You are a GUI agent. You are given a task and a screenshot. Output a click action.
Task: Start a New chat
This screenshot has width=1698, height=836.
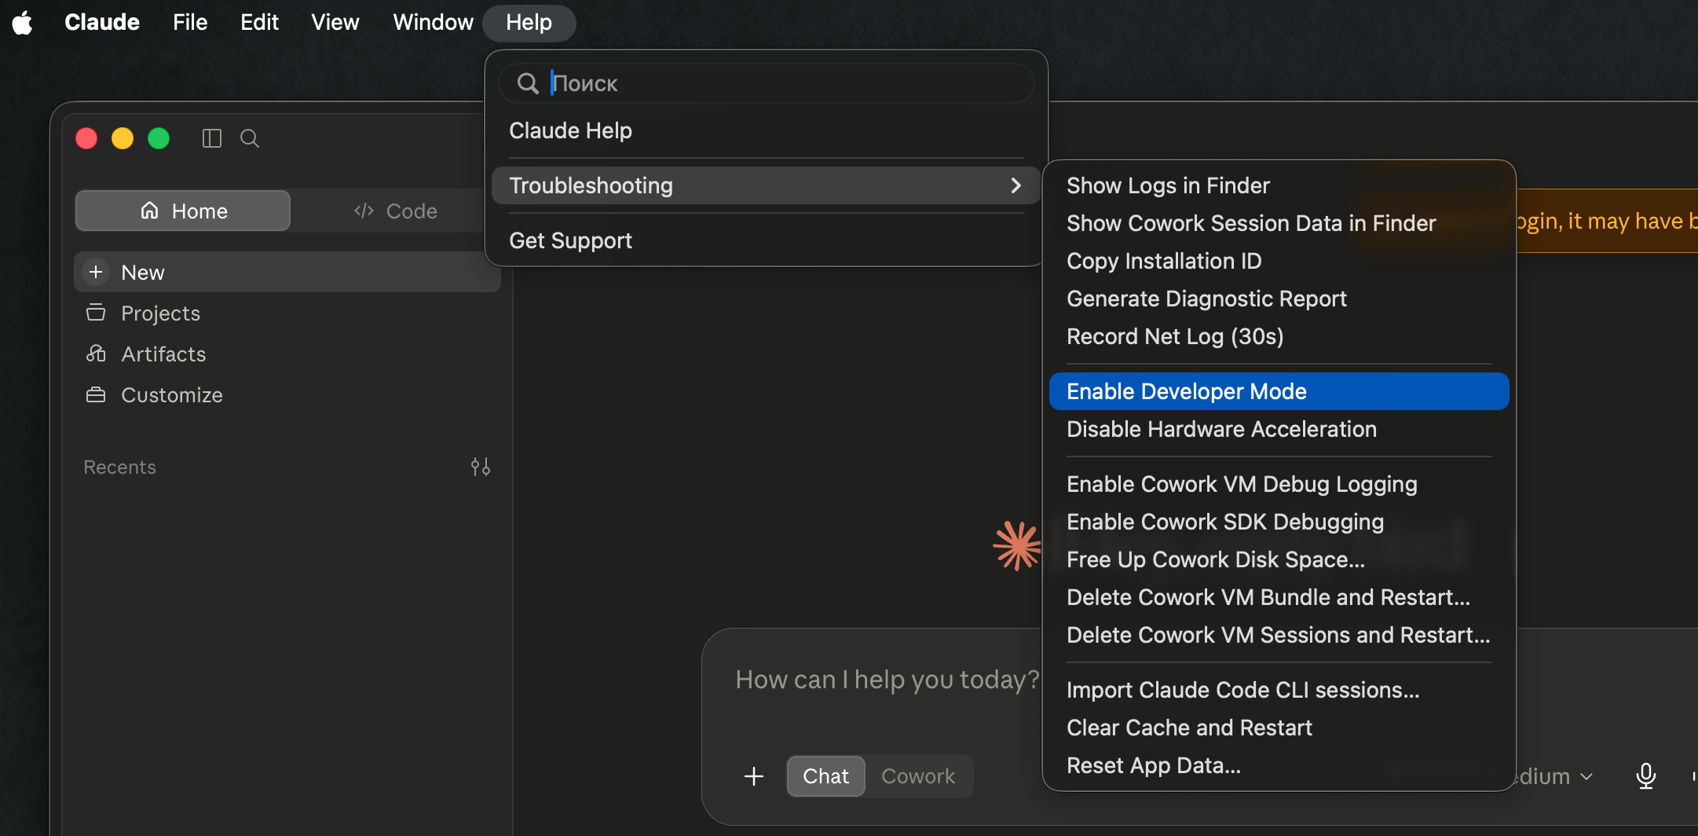pyautogui.click(x=287, y=272)
